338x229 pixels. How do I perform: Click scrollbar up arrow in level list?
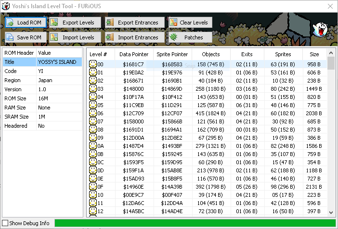click(331, 53)
